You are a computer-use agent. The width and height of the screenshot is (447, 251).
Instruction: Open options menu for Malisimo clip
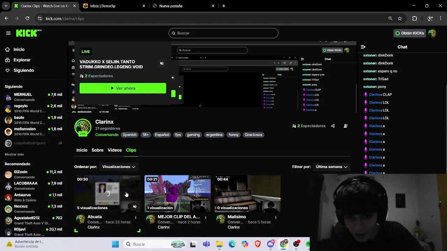click(276, 218)
